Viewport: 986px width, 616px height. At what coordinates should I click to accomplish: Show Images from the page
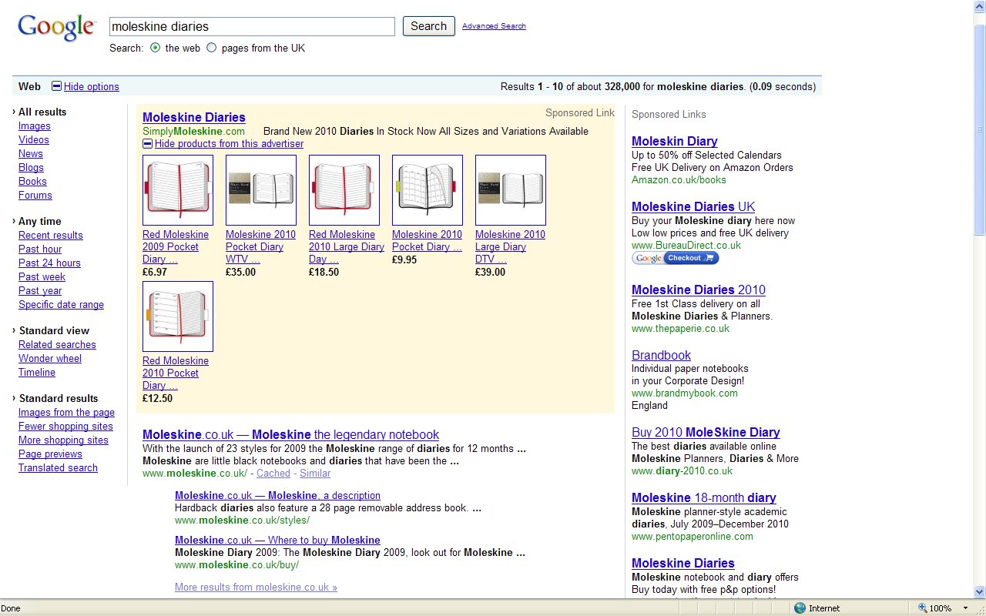tap(66, 413)
